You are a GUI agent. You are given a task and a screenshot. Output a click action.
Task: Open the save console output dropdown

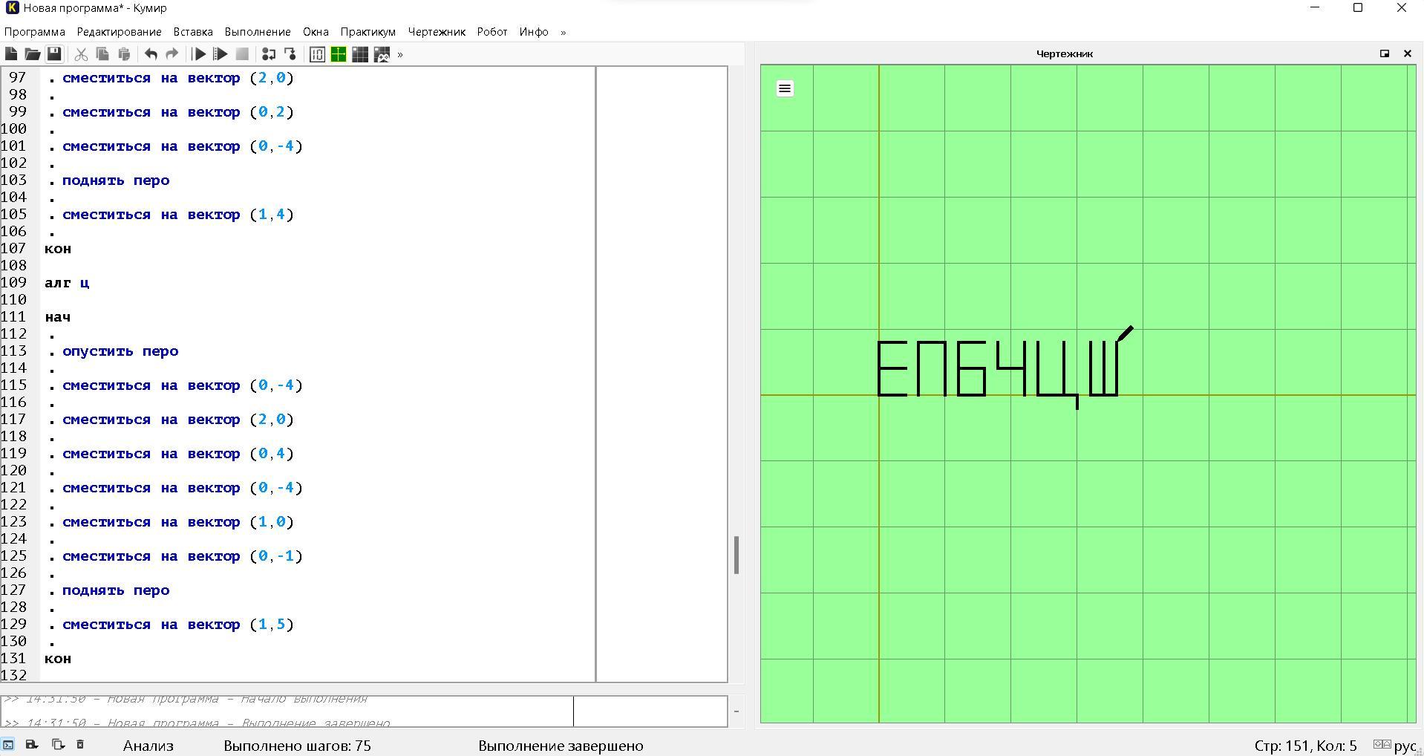click(x=32, y=744)
